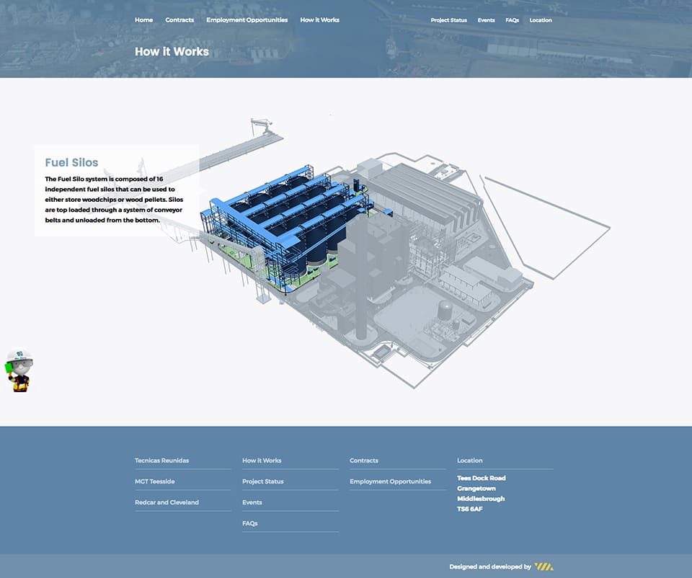Open the Tecnicas Reunidas footer link
The height and width of the screenshot is (578, 692).
tap(162, 461)
